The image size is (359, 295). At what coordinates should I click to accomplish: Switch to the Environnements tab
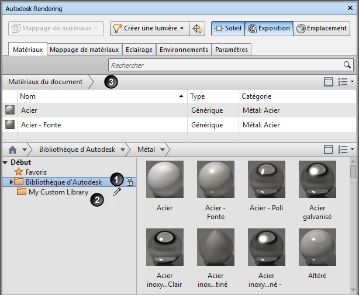click(x=184, y=50)
